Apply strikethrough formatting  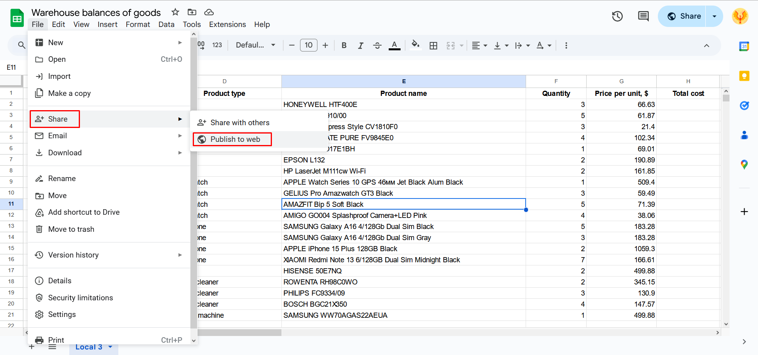(x=377, y=46)
